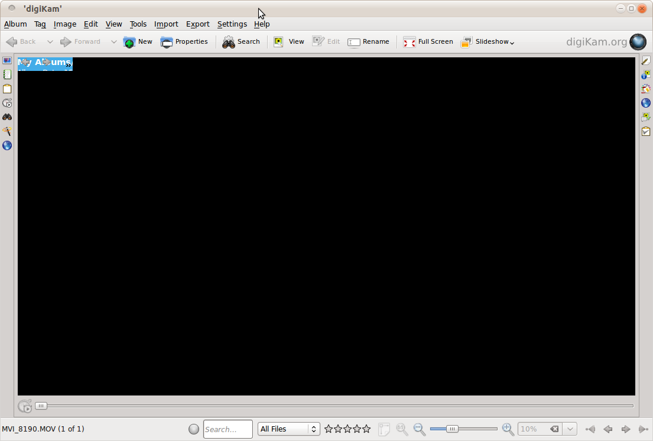Screen dimensions: 653x441
Task: Open the Caption pencil sidebar icon
Action: (646, 61)
